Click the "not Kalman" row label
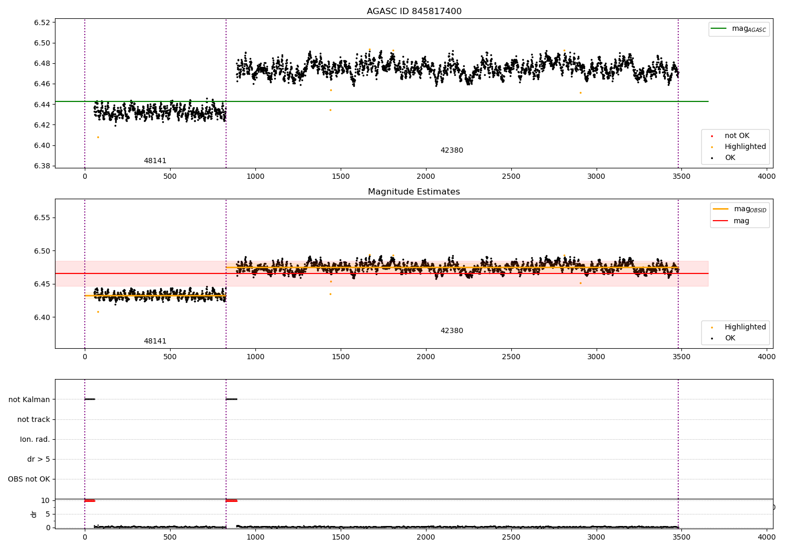The height and width of the screenshot is (549, 785). point(29,399)
